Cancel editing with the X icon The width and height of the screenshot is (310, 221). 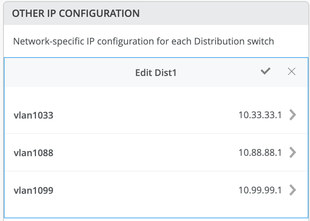coord(292,72)
